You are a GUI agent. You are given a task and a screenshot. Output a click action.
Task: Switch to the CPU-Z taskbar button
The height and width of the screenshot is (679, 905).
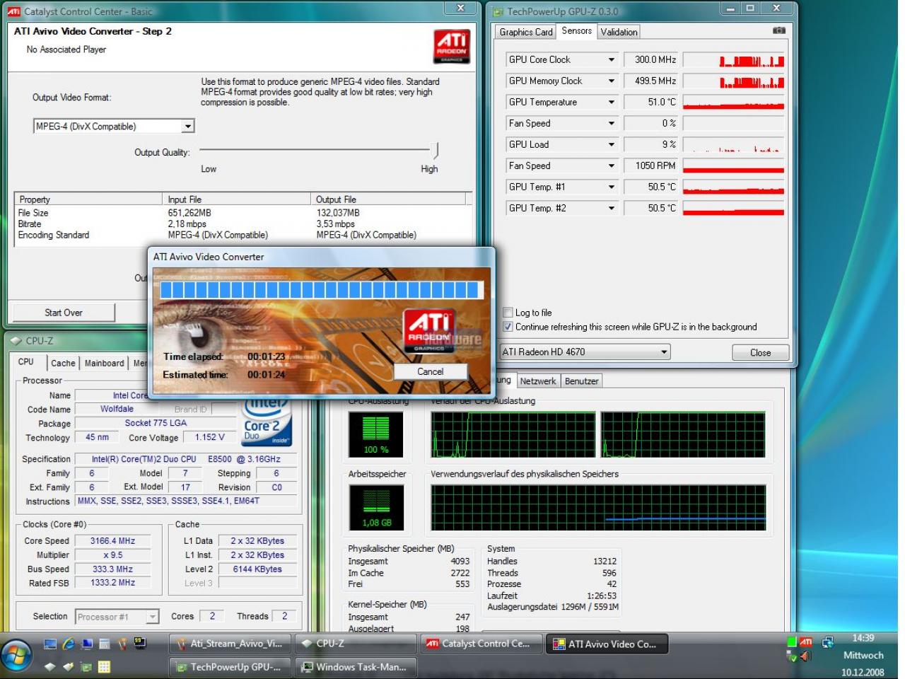pyautogui.click(x=356, y=644)
